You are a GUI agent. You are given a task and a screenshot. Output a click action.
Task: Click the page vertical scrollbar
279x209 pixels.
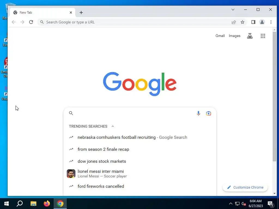tap(274, 97)
